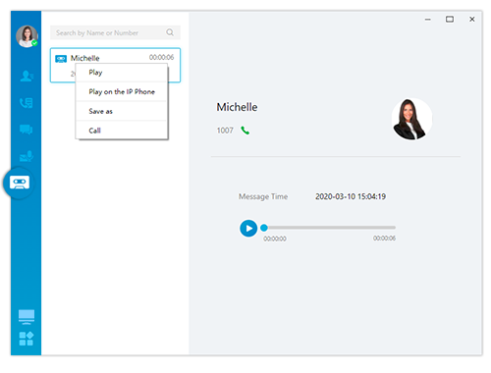Call 1007 with the green phone icon

pos(245,131)
